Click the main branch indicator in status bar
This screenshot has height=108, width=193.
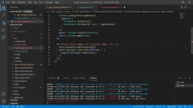tap(6, 106)
